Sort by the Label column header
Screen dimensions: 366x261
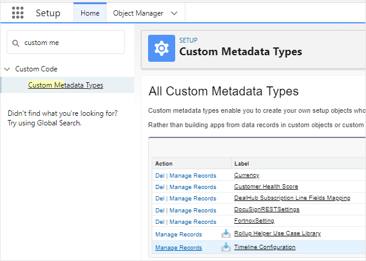[242, 163]
